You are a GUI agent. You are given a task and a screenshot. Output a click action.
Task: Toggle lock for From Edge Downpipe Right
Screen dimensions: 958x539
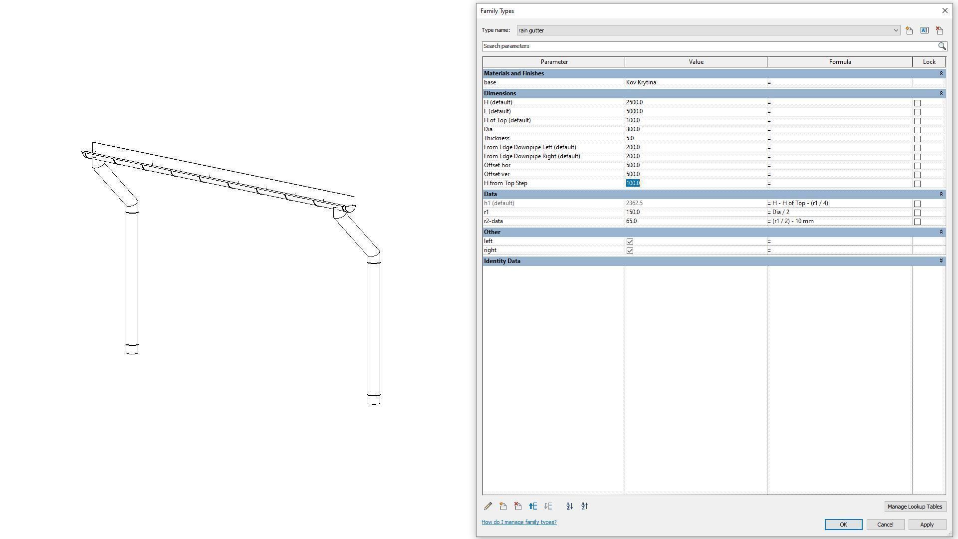917,157
